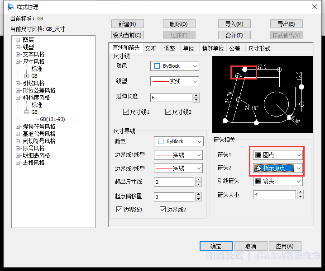
Task: Toggle the 尺寸线2 checkbox
Action: tap(168, 112)
